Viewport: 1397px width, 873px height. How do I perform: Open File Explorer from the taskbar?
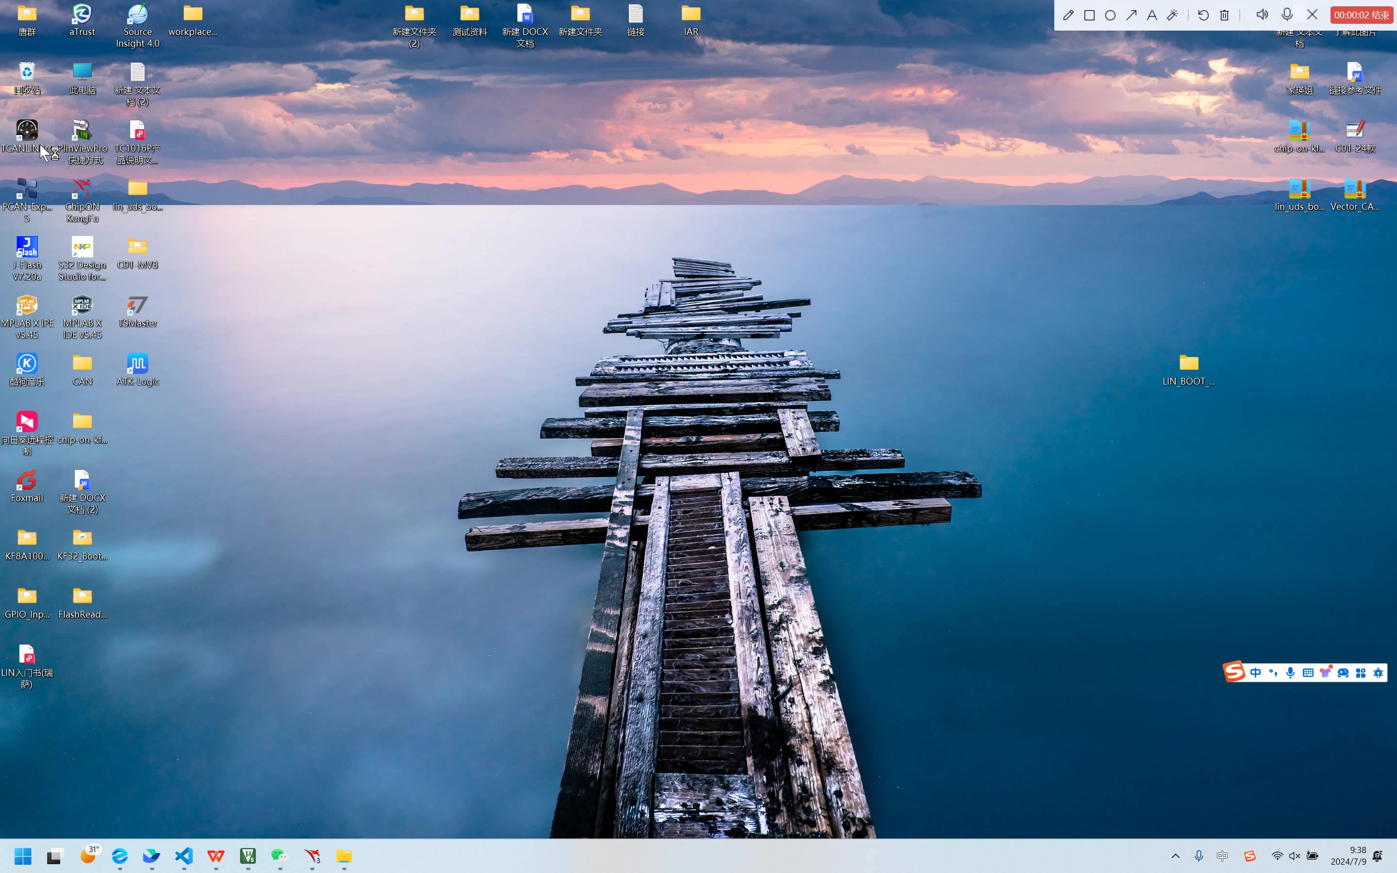coord(344,856)
